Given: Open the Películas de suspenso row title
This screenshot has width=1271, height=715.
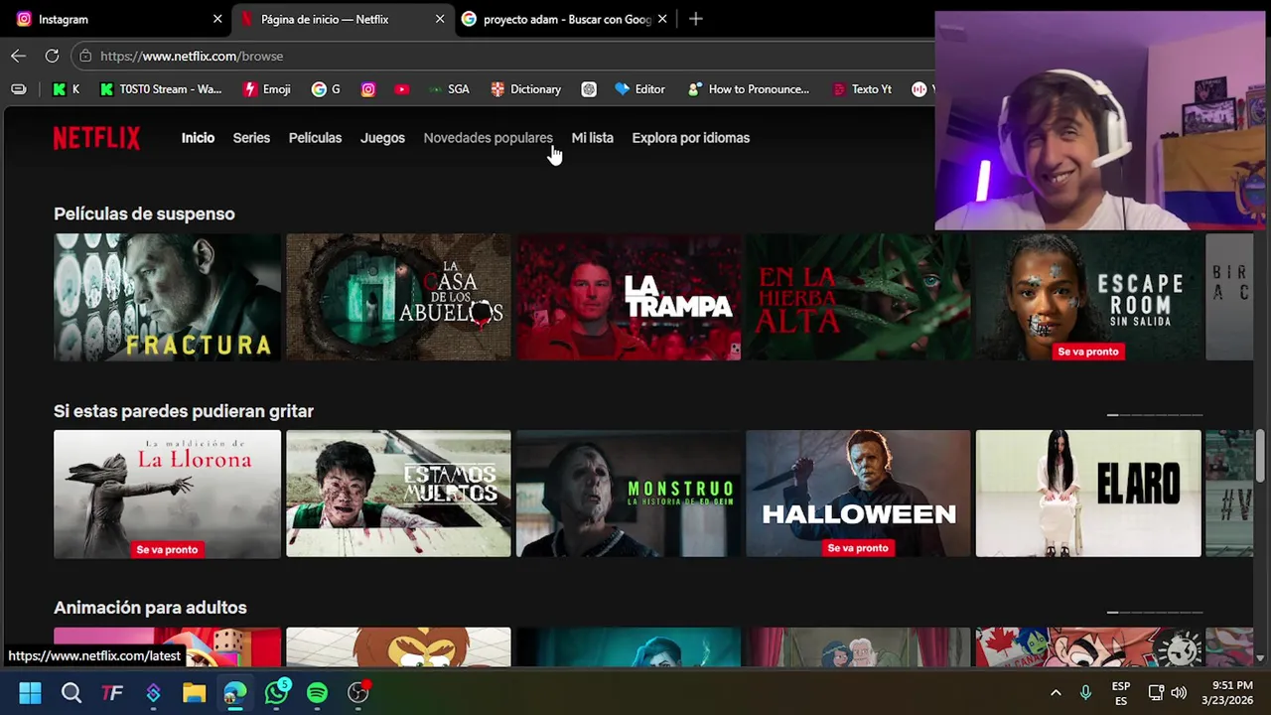Looking at the screenshot, I should pyautogui.click(x=144, y=214).
